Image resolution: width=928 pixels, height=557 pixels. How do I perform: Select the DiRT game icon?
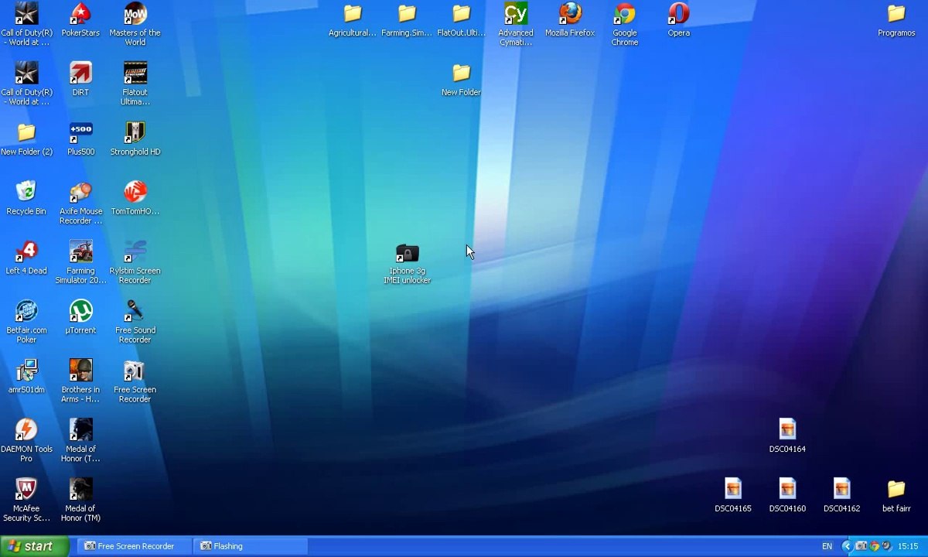coord(80,73)
